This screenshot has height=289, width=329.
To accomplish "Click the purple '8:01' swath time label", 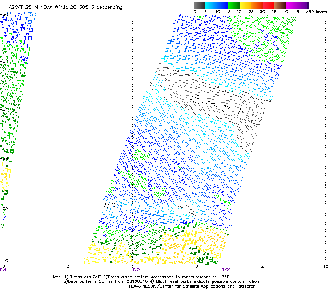I will [137, 270].
